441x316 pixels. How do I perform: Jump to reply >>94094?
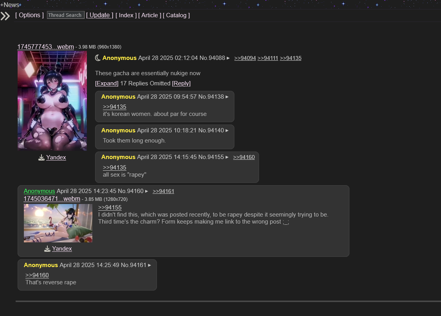click(x=245, y=58)
